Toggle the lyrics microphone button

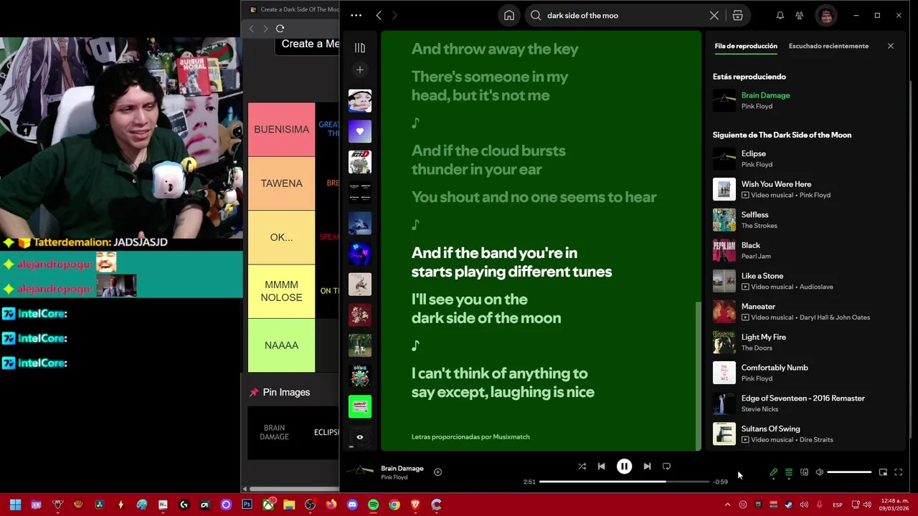[773, 472]
